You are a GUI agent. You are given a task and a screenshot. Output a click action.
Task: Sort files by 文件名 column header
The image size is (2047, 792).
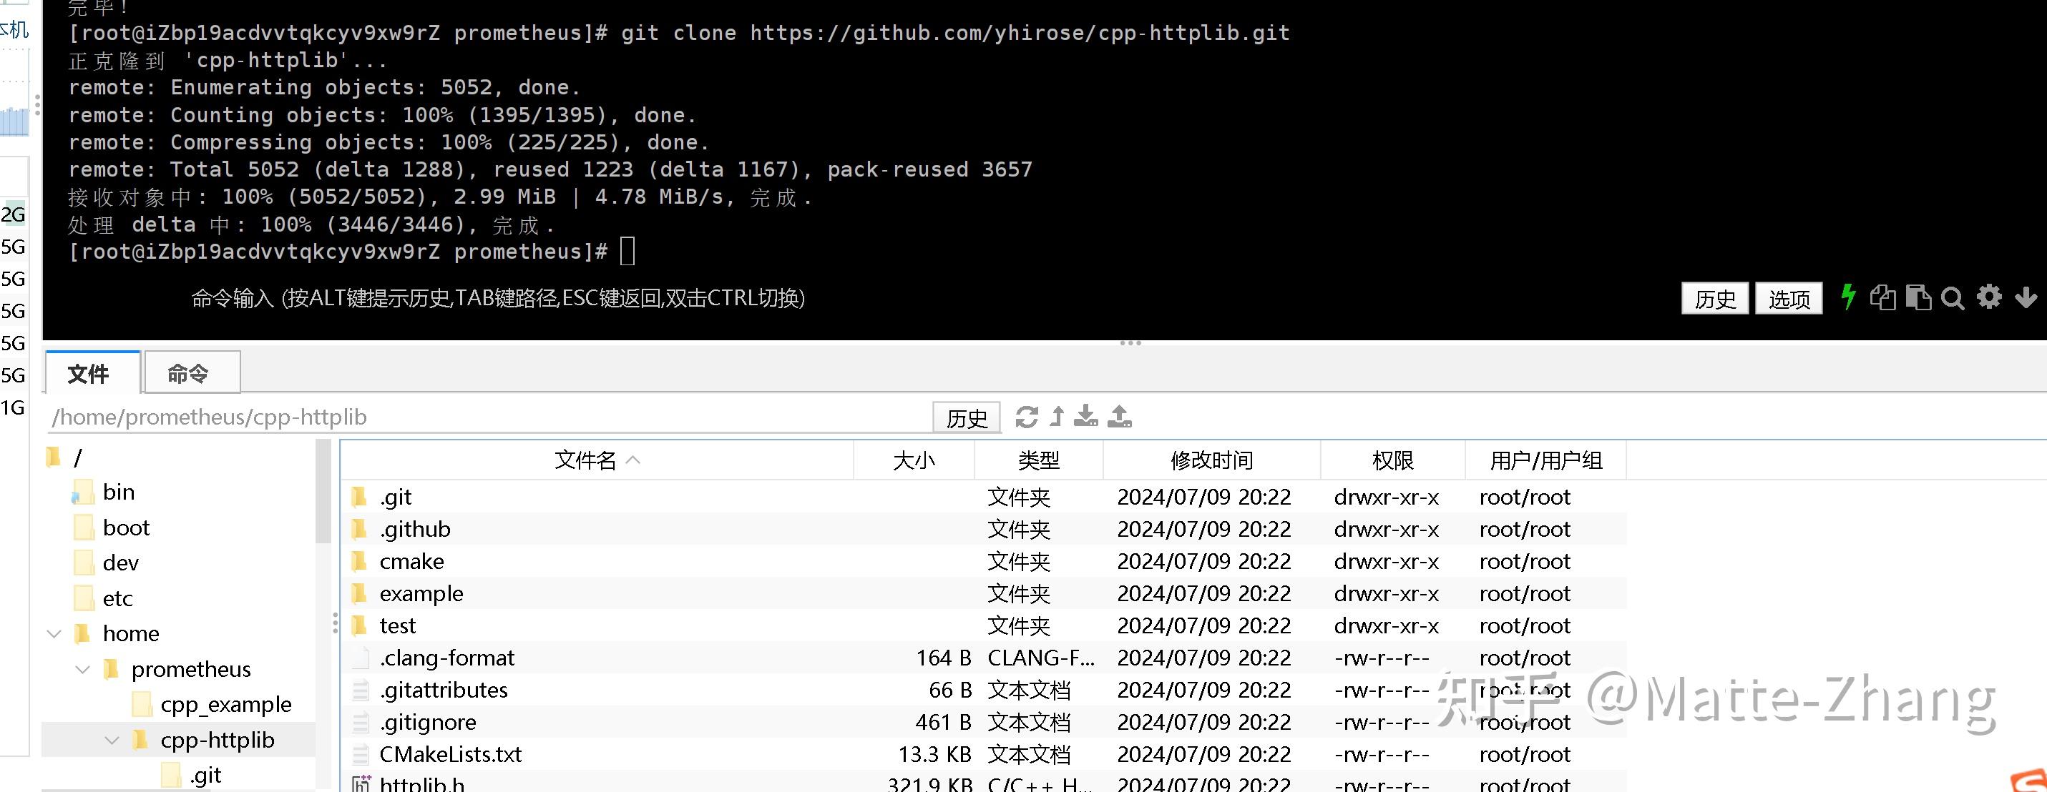(586, 460)
